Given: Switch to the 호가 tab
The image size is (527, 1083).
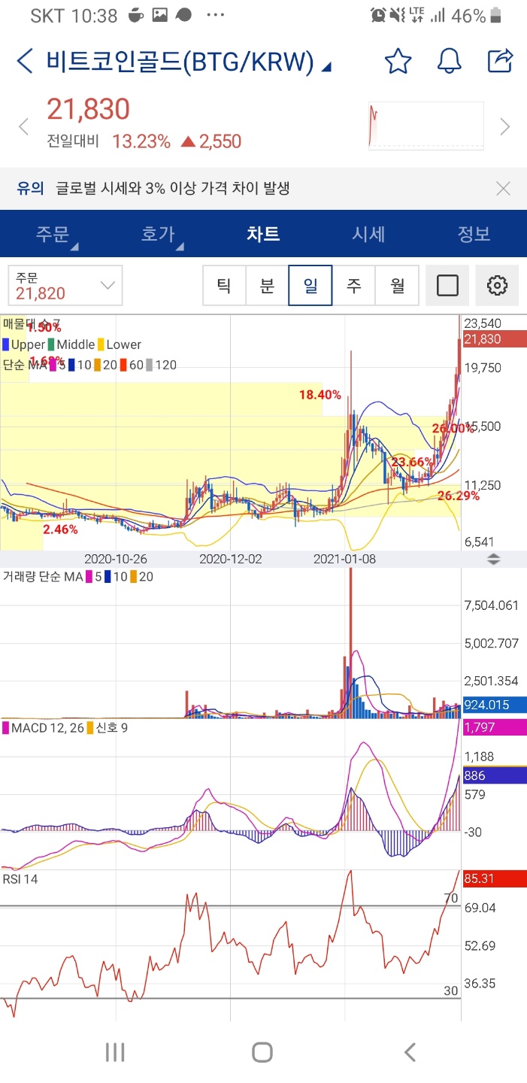Looking at the screenshot, I should point(158,234).
